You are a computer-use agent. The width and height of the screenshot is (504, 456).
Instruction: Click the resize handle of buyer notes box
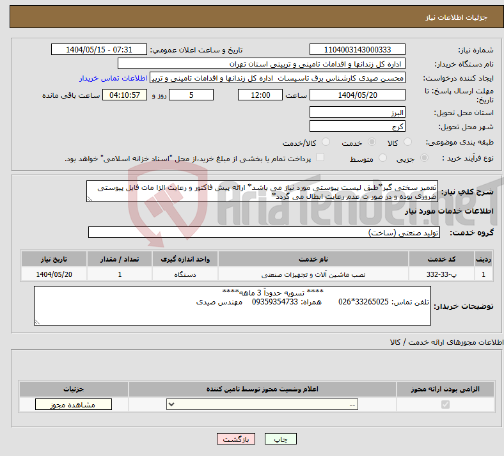(x=37, y=322)
